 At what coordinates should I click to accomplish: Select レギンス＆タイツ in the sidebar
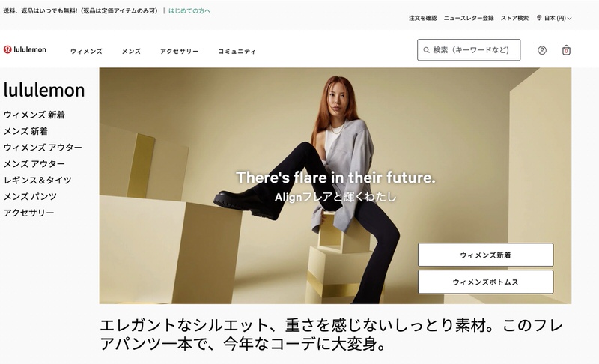pyautogui.click(x=38, y=180)
